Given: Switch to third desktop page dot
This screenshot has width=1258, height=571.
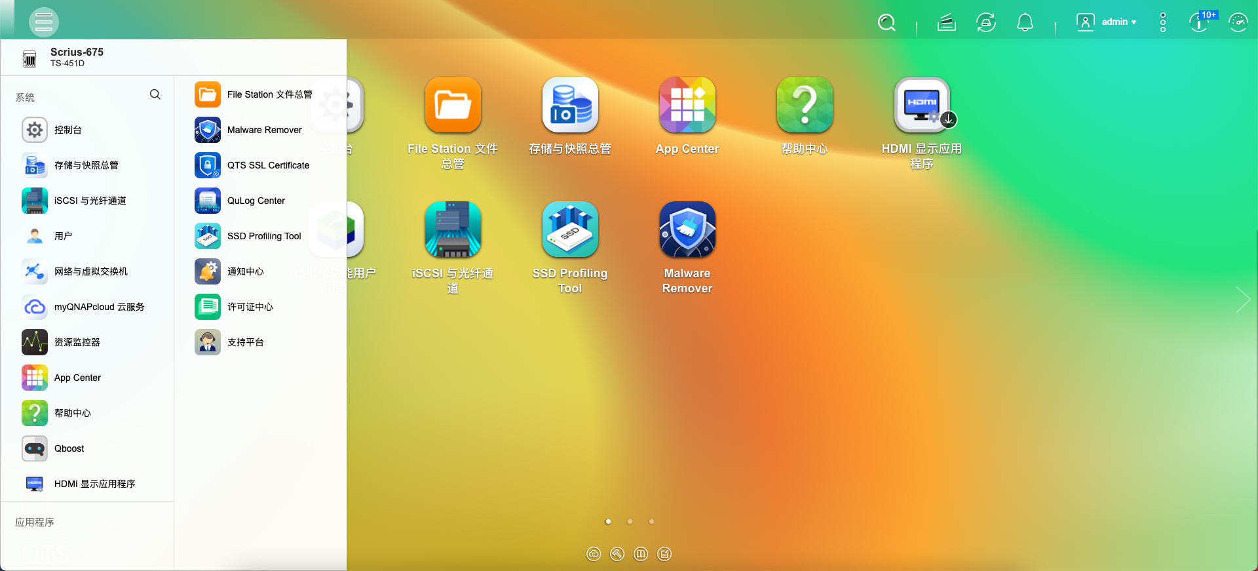Looking at the screenshot, I should pyautogui.click(x=651, y=522).
